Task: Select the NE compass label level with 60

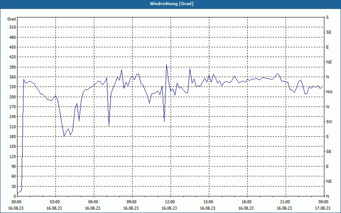Action: (x=329, y=181)
